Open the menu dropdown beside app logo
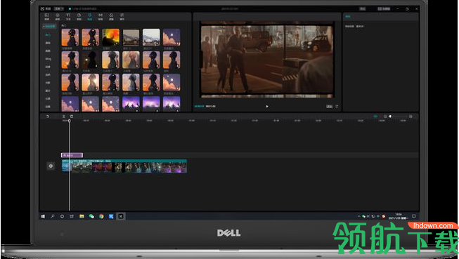 [x=59, y=8]
